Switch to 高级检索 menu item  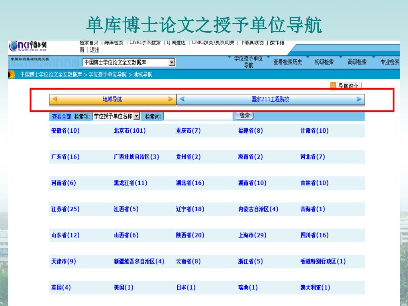pos(357,62)
